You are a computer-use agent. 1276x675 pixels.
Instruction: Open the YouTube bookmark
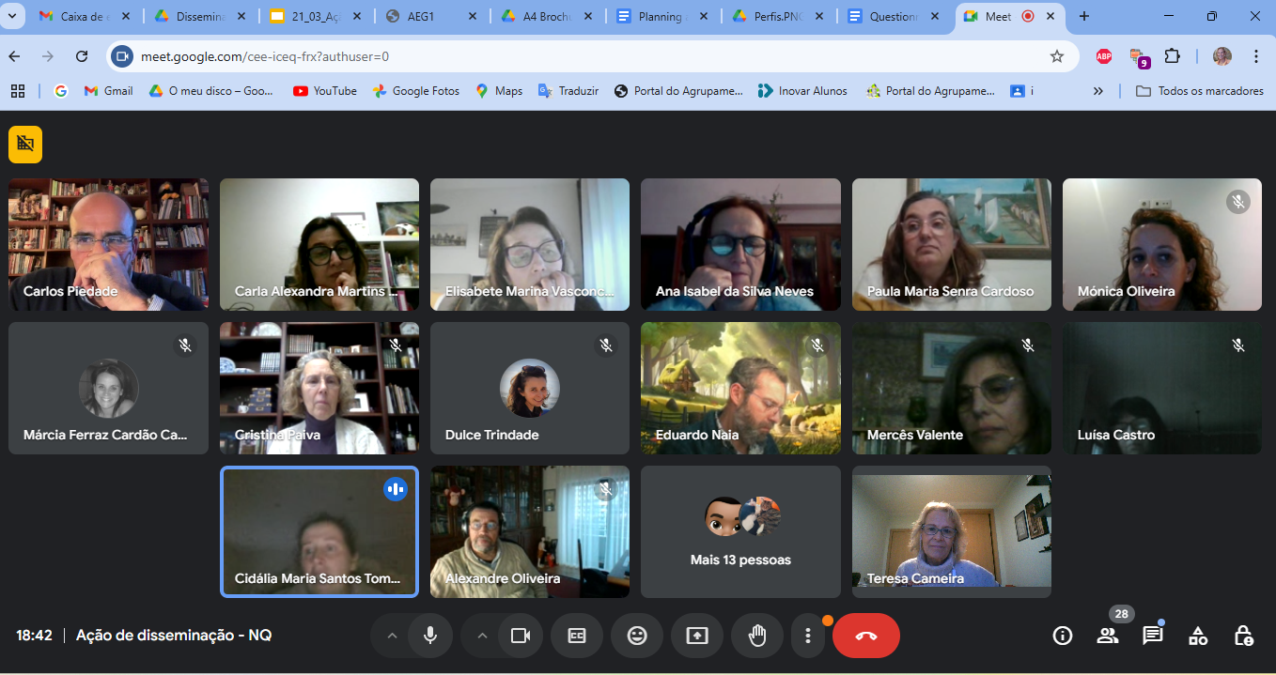pyautogui.click(x=325, y=91)
